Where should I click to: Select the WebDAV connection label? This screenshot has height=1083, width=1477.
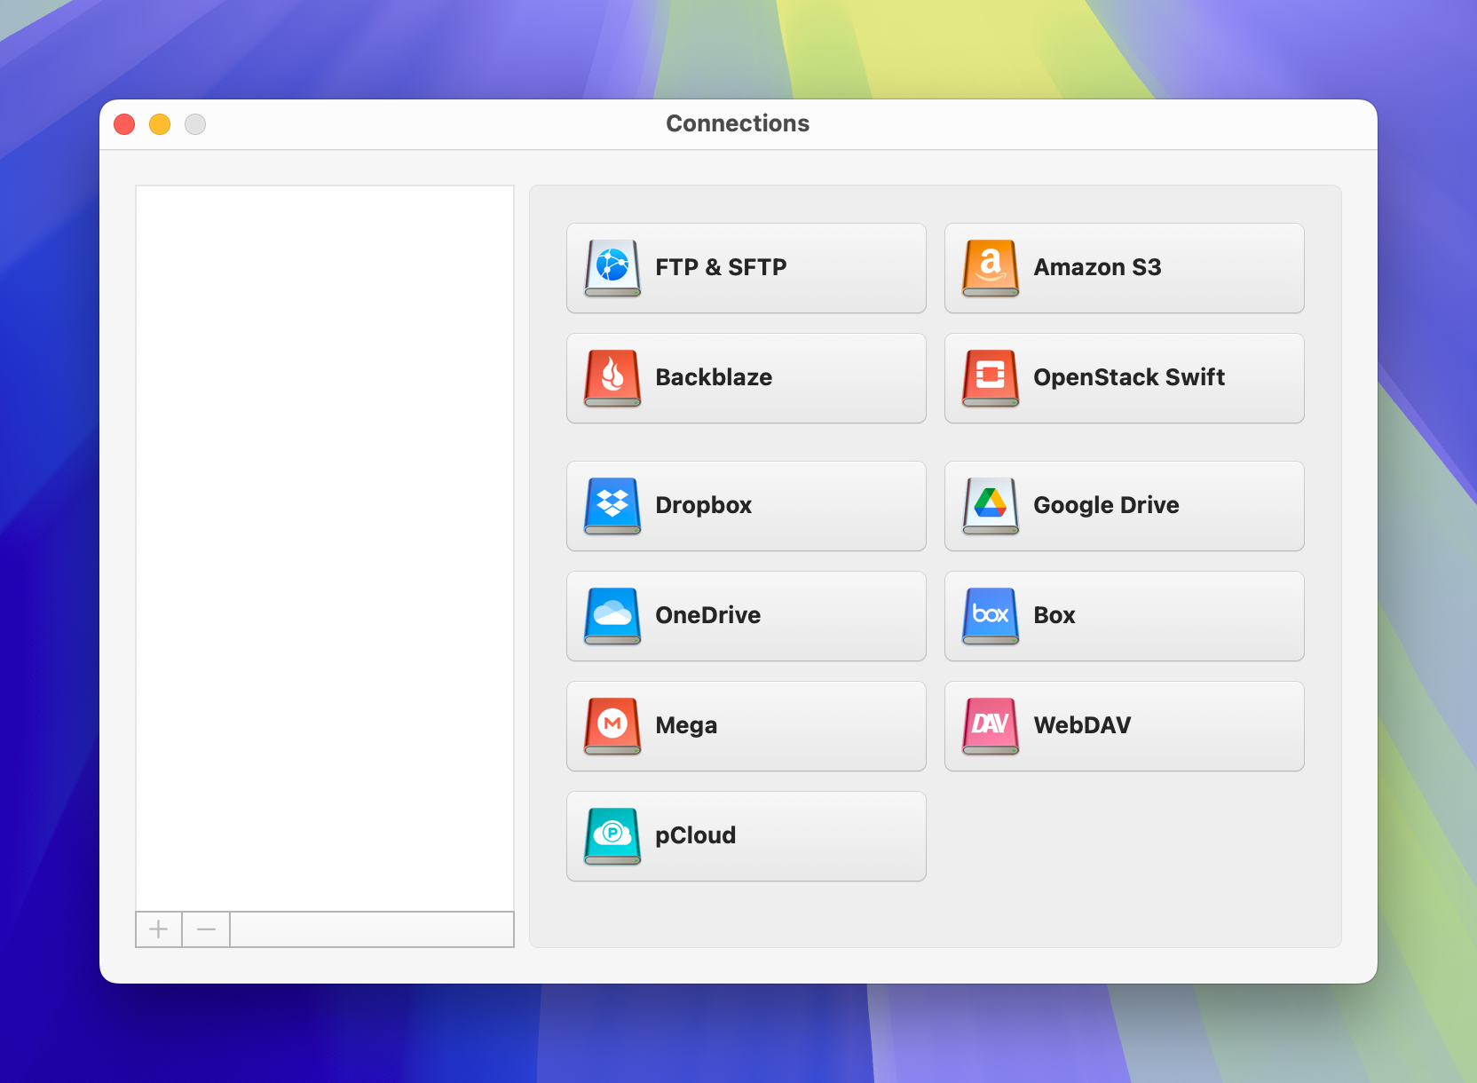[x=1082, y=725]
